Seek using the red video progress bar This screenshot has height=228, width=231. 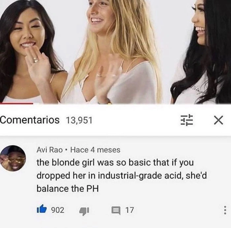click(16, 104)
